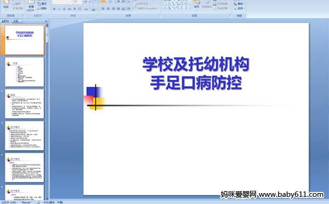Toggle underline formatting
This screenshot has height=204, width=329.
tap(64, 9)
